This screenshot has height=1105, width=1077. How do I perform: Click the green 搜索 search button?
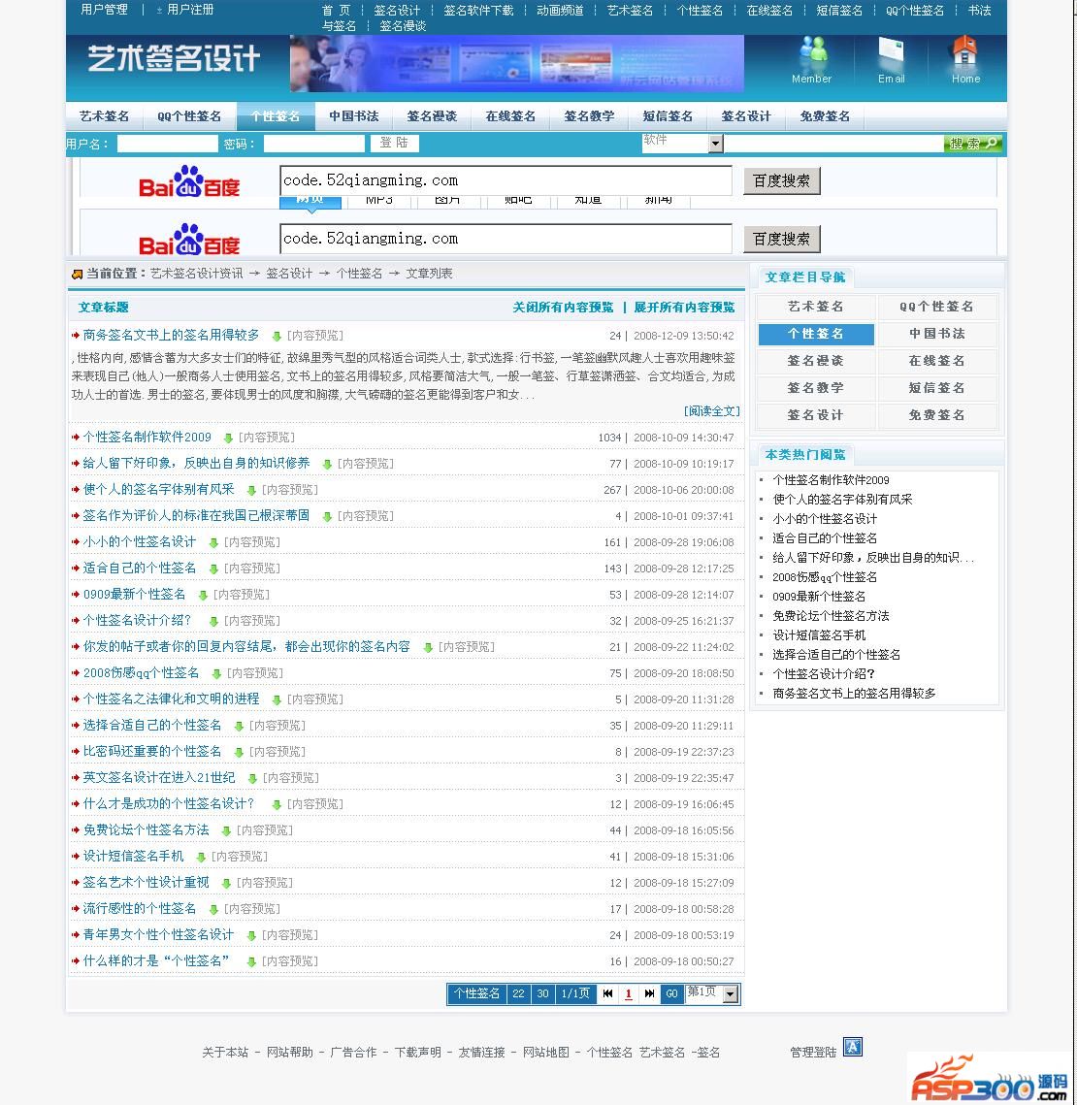click(x=972, y=144)
